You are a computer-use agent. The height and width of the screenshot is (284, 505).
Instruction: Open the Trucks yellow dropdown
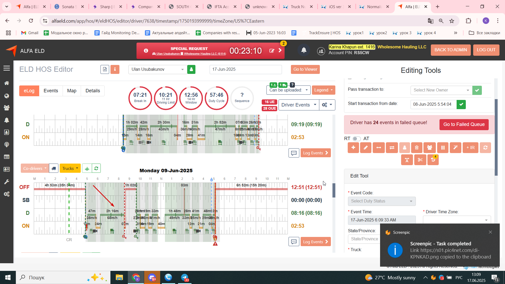pos(70,168)
